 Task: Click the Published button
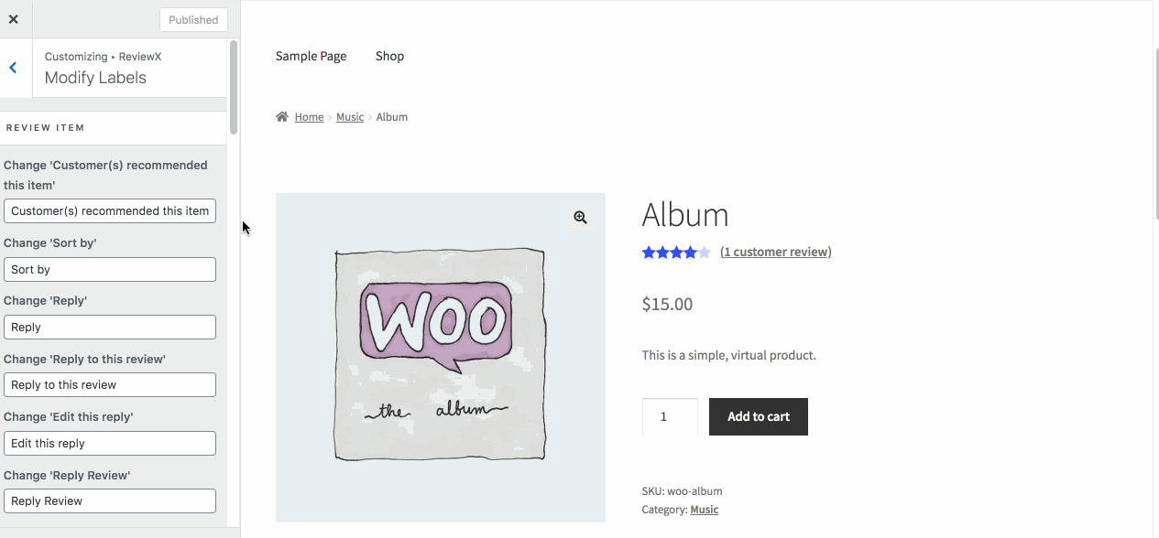point(193,19)
